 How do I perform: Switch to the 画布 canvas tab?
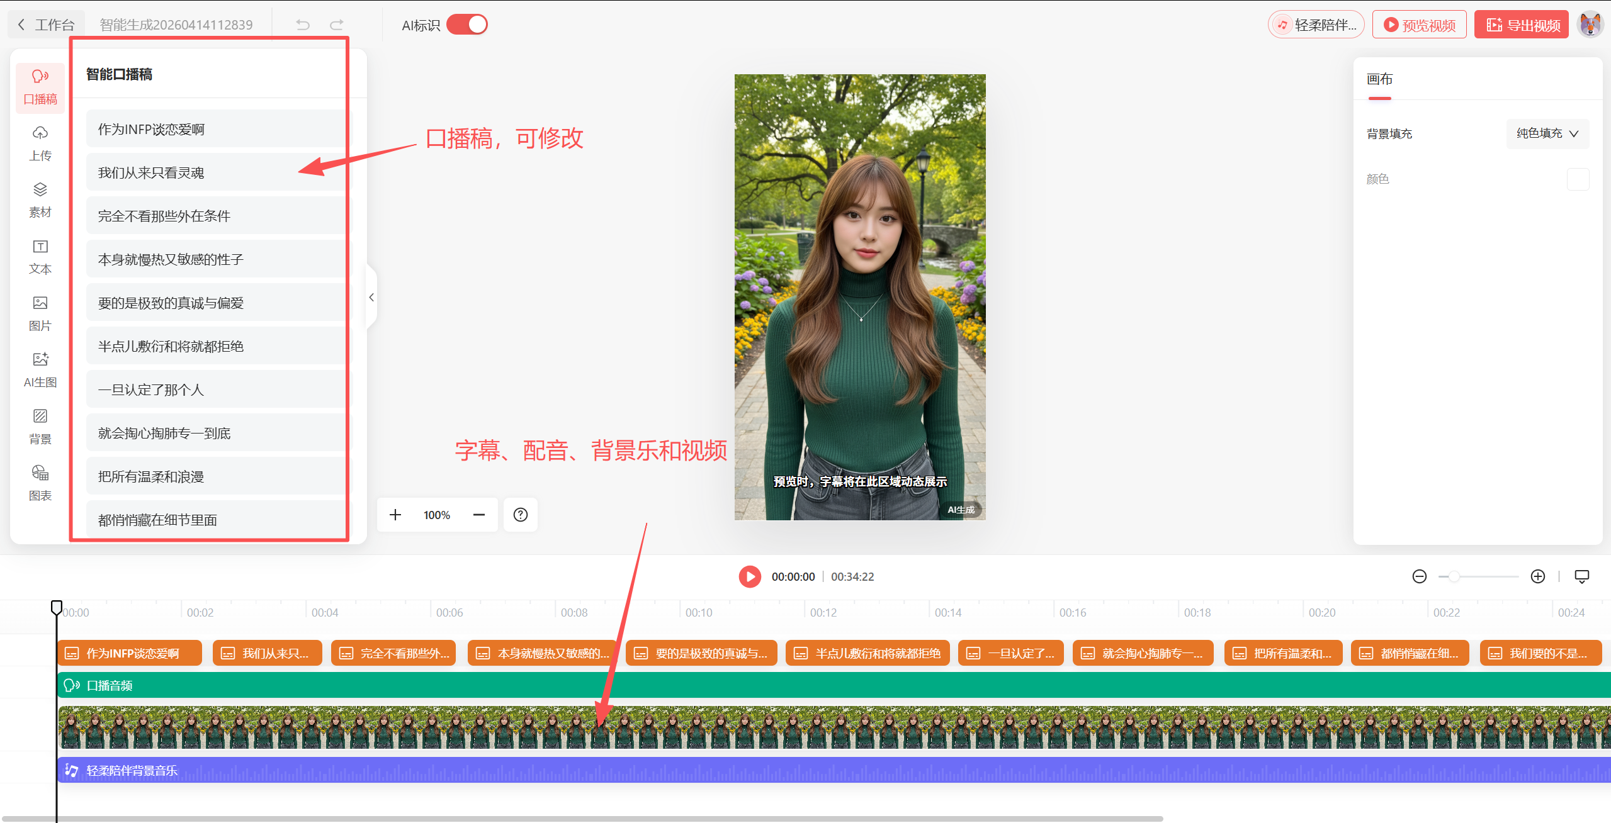[x=1379, y=79]
